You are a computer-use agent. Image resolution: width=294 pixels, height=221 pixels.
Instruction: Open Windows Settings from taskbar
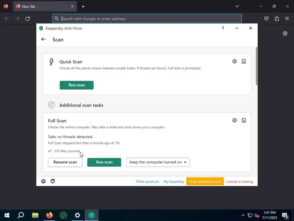[x=78, y=215]
